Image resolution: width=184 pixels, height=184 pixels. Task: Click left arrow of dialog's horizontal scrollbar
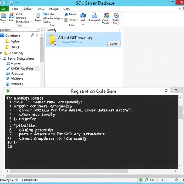8,171
